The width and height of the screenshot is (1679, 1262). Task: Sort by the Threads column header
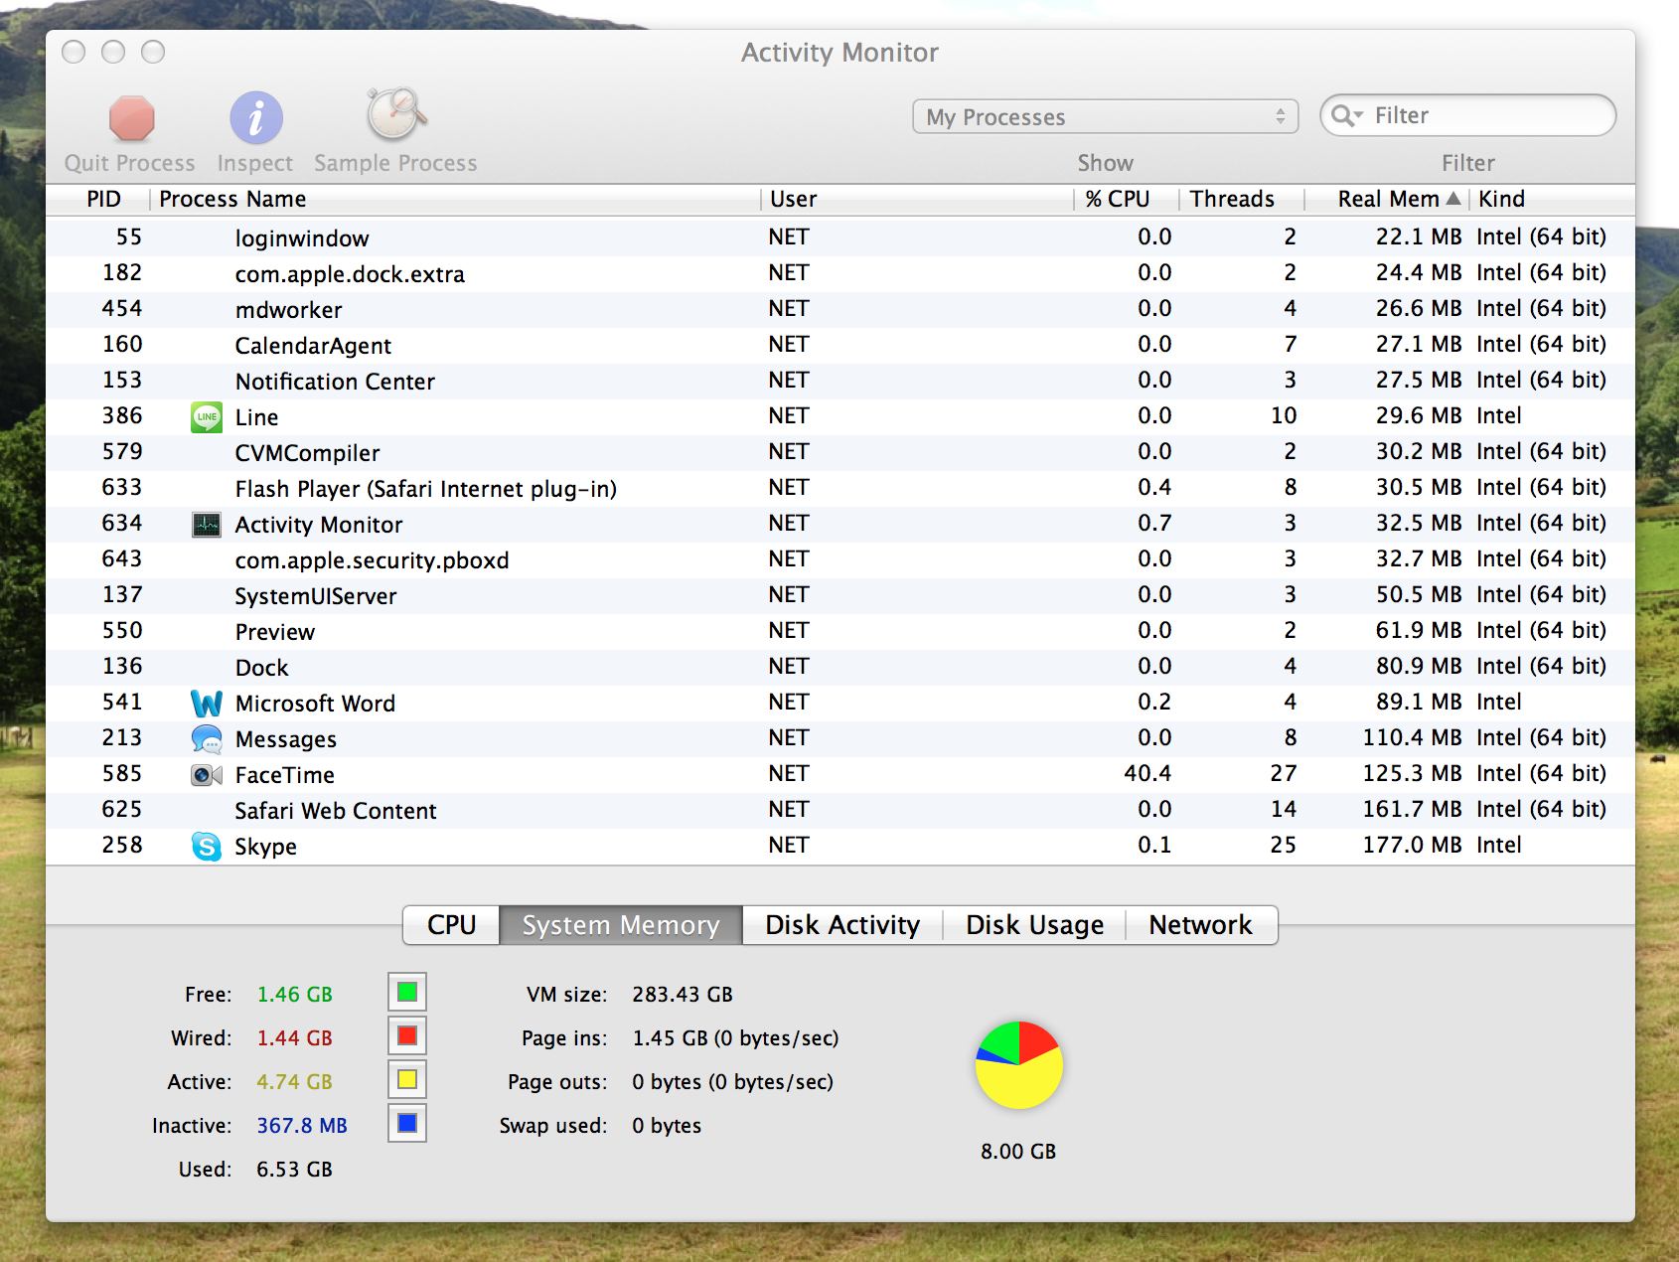click(1242, 199)
